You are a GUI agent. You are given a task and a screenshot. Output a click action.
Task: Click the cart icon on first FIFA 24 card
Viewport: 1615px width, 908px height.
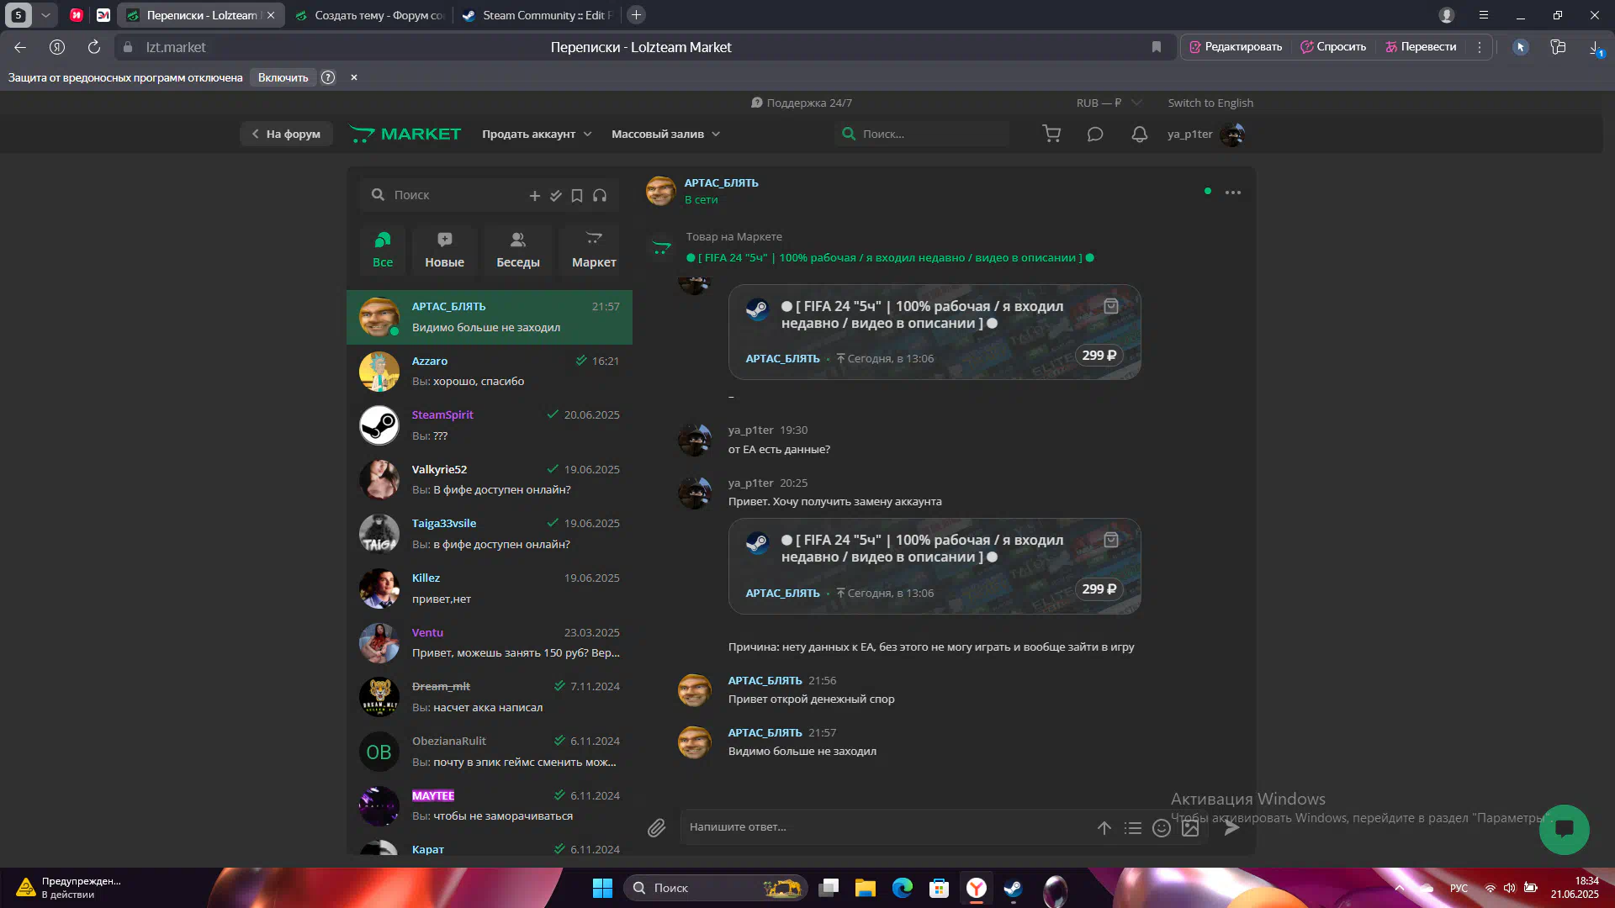click(x=1111, y=306)
